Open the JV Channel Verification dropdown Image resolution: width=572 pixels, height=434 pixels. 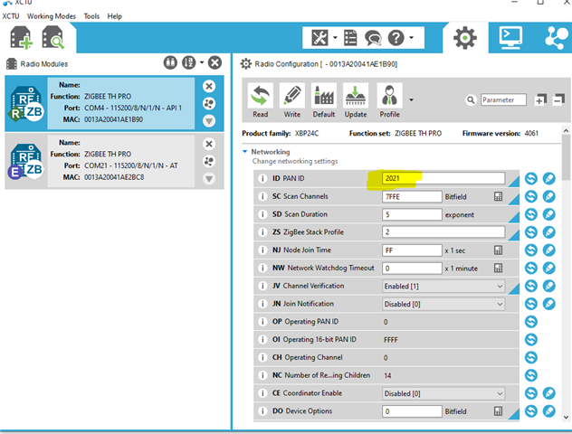pyautogui.click(x=443, y=286)
